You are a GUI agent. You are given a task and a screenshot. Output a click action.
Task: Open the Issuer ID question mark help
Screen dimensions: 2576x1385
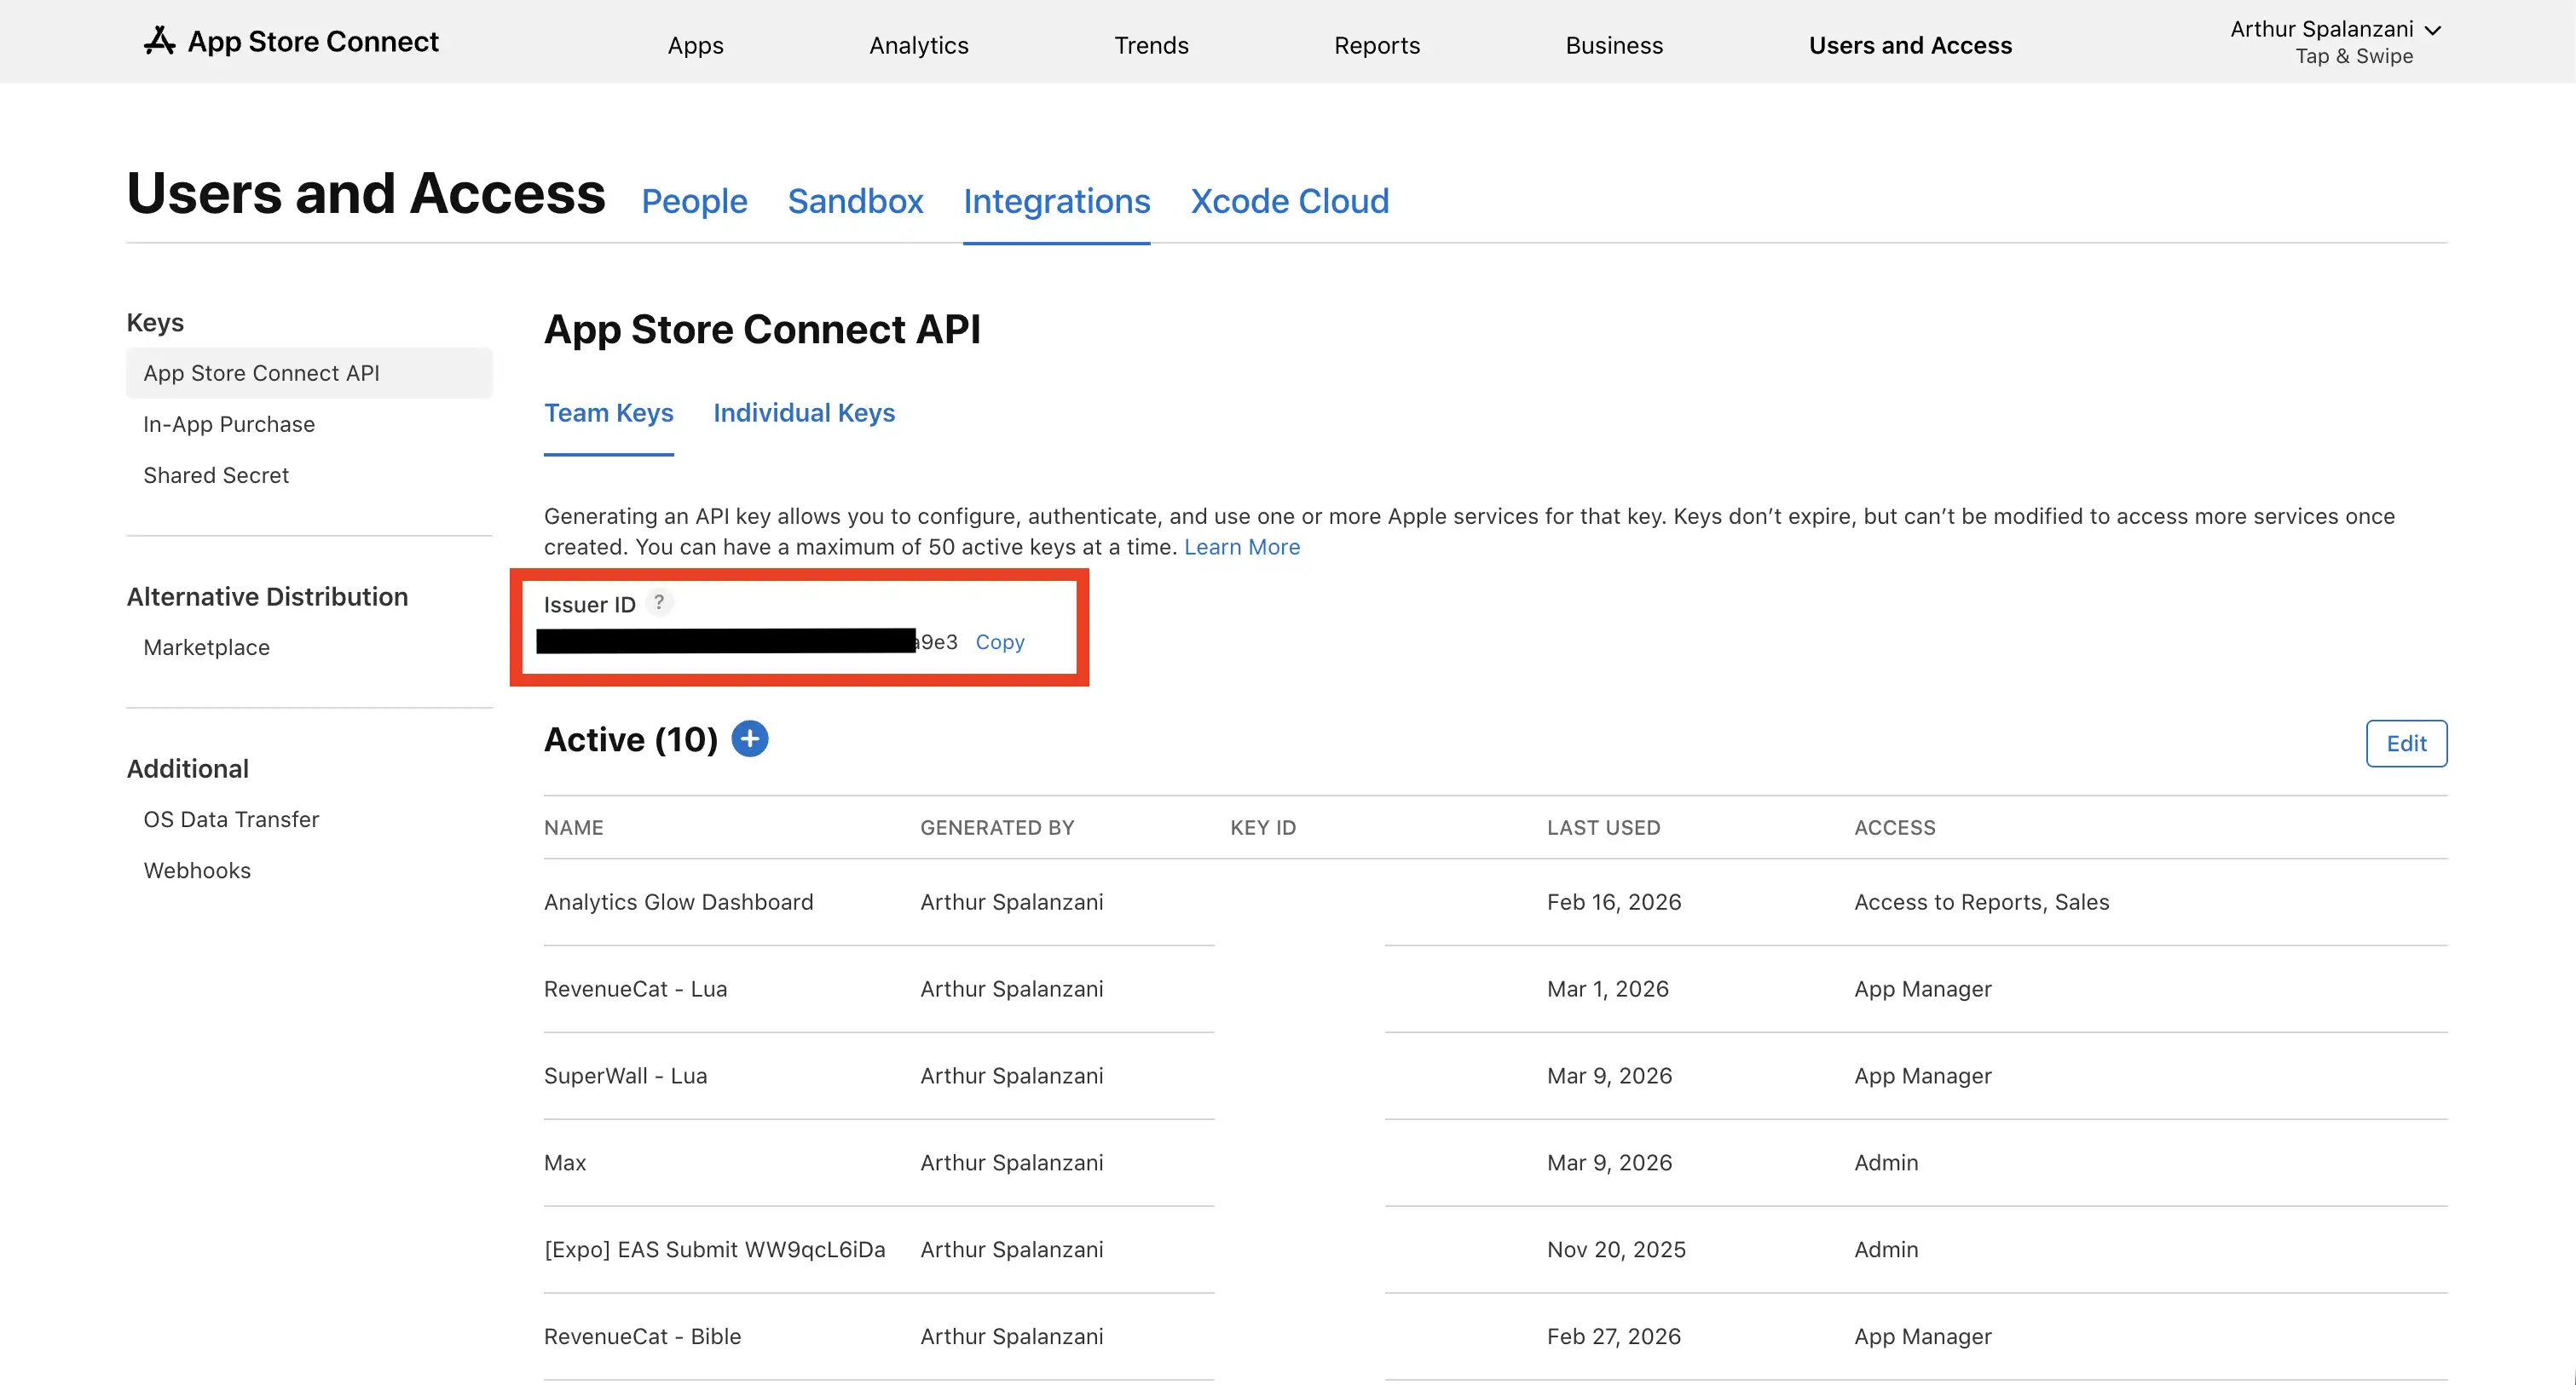coord(659,602)
